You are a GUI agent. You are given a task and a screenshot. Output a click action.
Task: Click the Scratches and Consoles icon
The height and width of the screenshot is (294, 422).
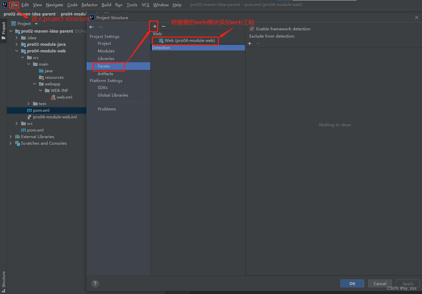click(x=18, y=143)
